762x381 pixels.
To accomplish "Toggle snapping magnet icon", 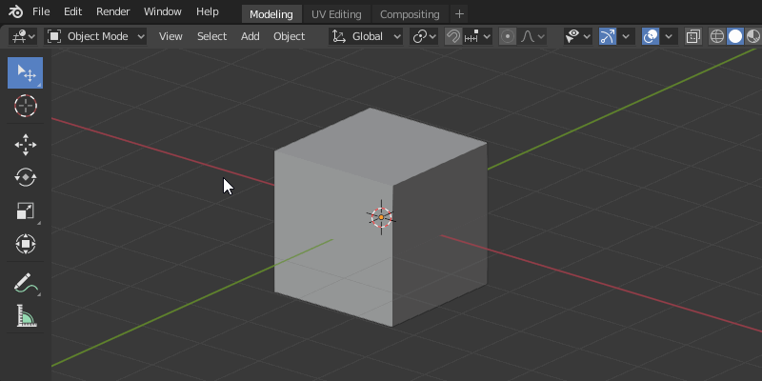I will click(453, 36).
